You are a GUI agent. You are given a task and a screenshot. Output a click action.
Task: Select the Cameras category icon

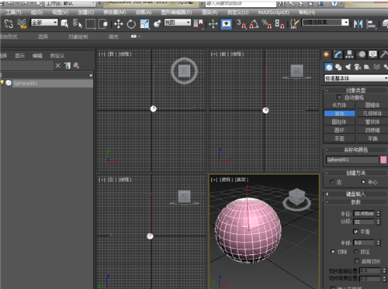[x=358, y=67]
